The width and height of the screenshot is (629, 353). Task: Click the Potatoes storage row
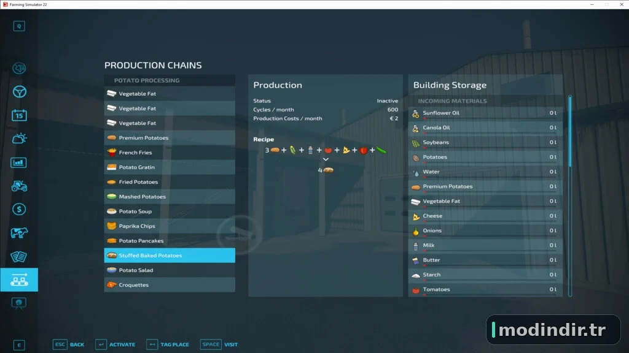click(x=485, y=158)
